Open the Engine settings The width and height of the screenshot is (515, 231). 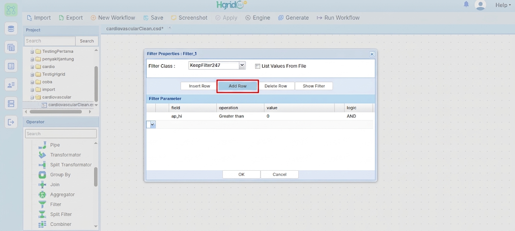(x=257, y=18)
